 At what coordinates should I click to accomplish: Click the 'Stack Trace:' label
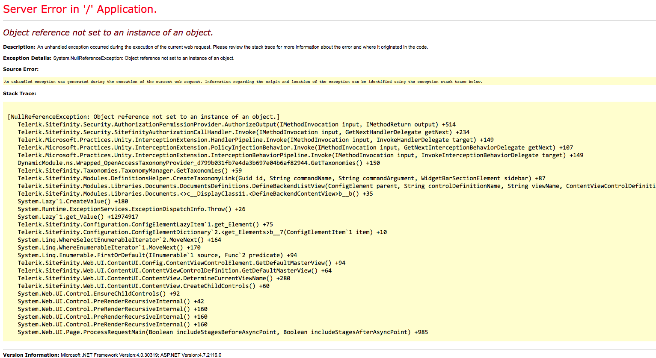pyautogui.click(x=20, y=94)
